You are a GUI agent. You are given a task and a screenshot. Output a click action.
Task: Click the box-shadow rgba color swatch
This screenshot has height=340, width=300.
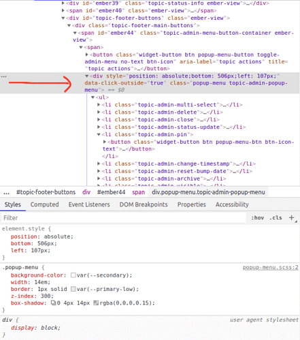point(96,303)
